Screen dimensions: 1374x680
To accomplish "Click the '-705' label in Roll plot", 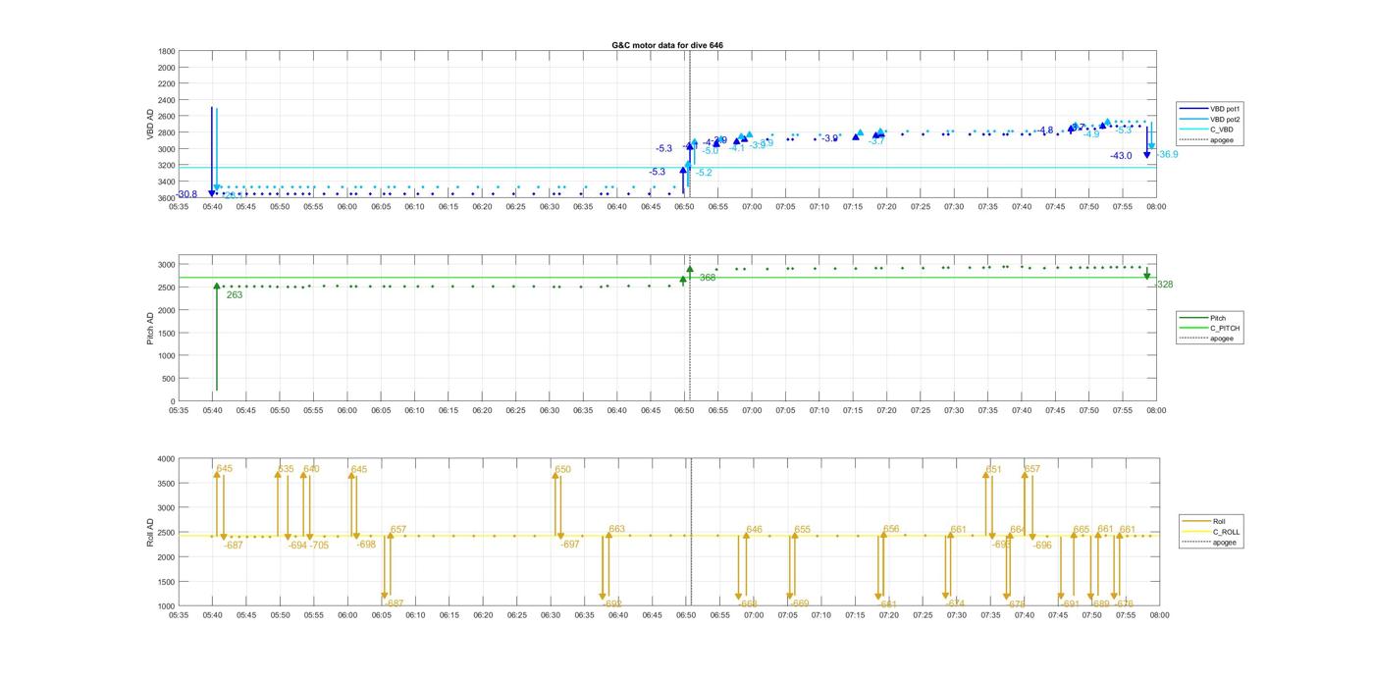I will [x=319, y=546].
